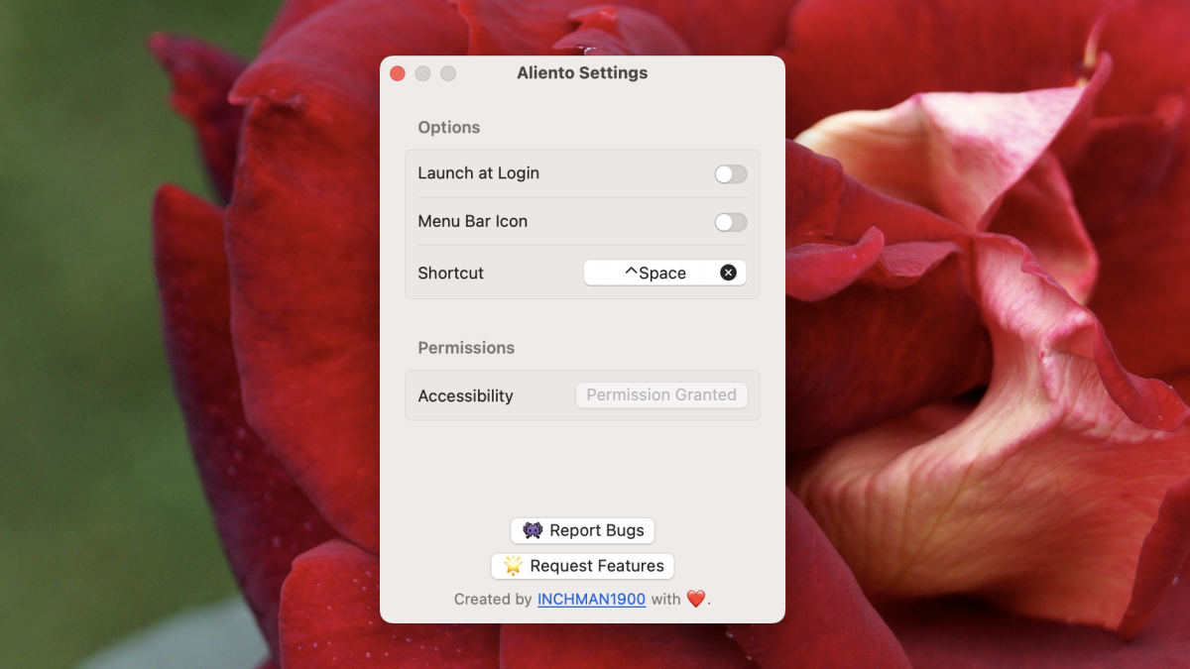Click the Options section heading

coord(448,127)
